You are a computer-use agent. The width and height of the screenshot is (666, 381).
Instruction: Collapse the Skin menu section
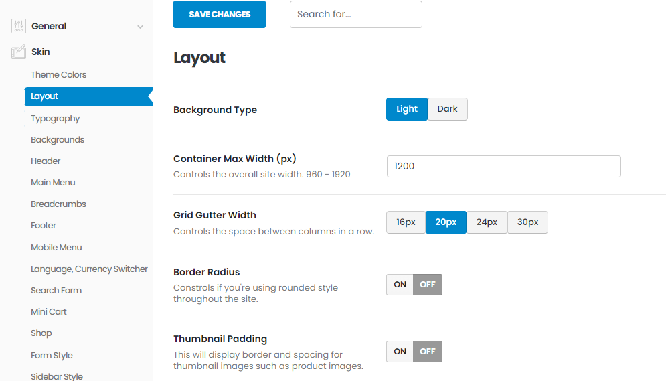click(x=41, y=52)
